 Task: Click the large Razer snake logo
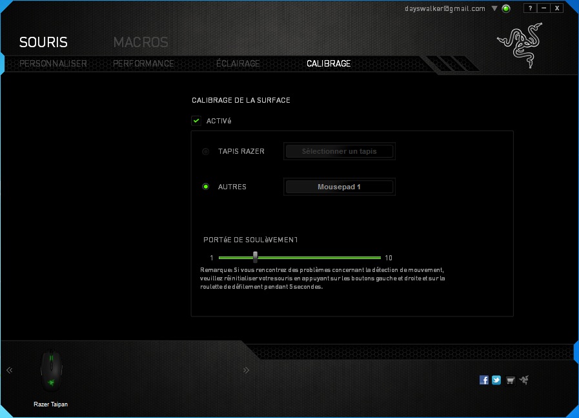520,45
